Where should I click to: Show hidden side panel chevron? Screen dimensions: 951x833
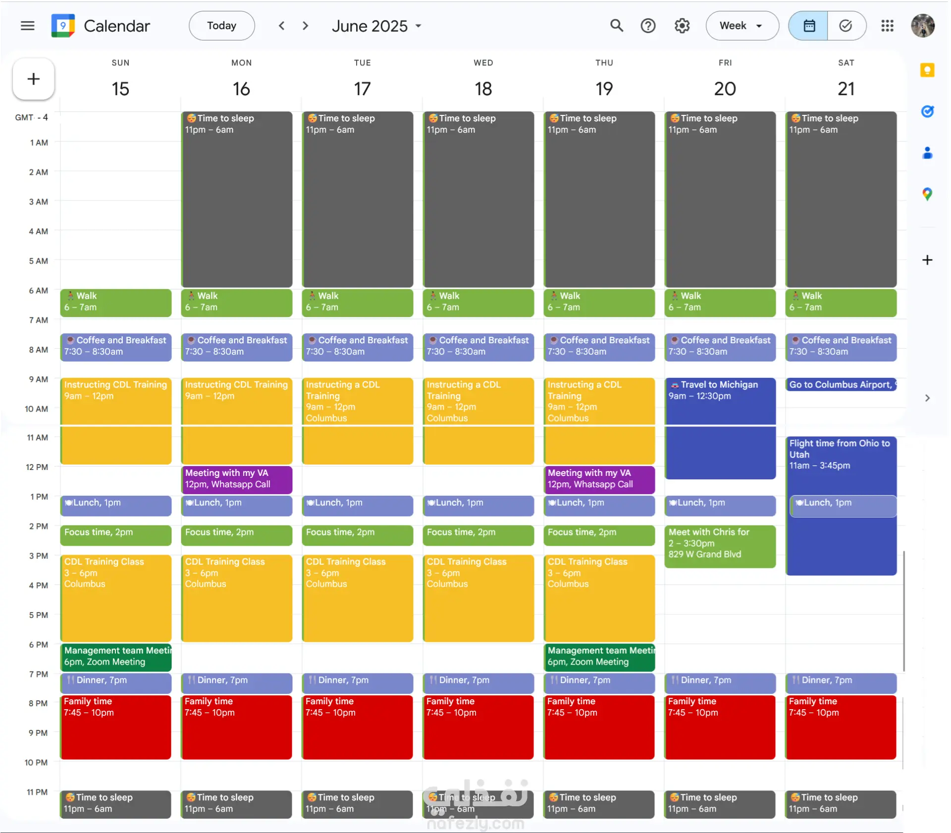coord(927,398)
